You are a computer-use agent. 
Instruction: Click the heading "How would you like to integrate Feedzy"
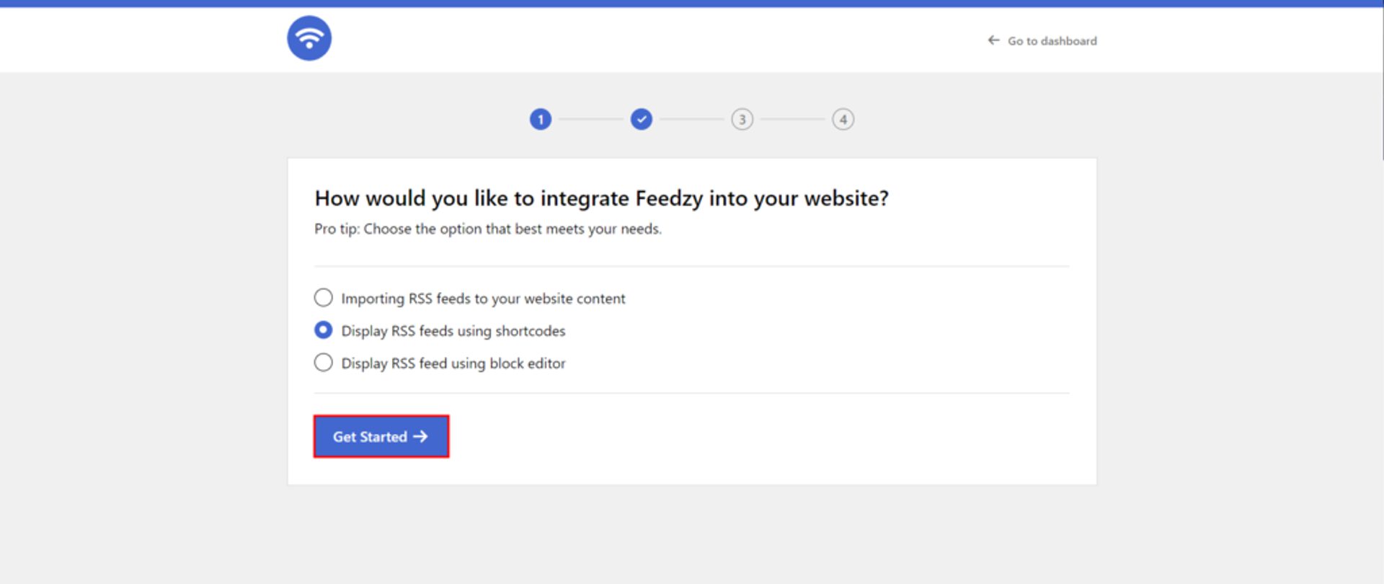click(x=600, y=198)
